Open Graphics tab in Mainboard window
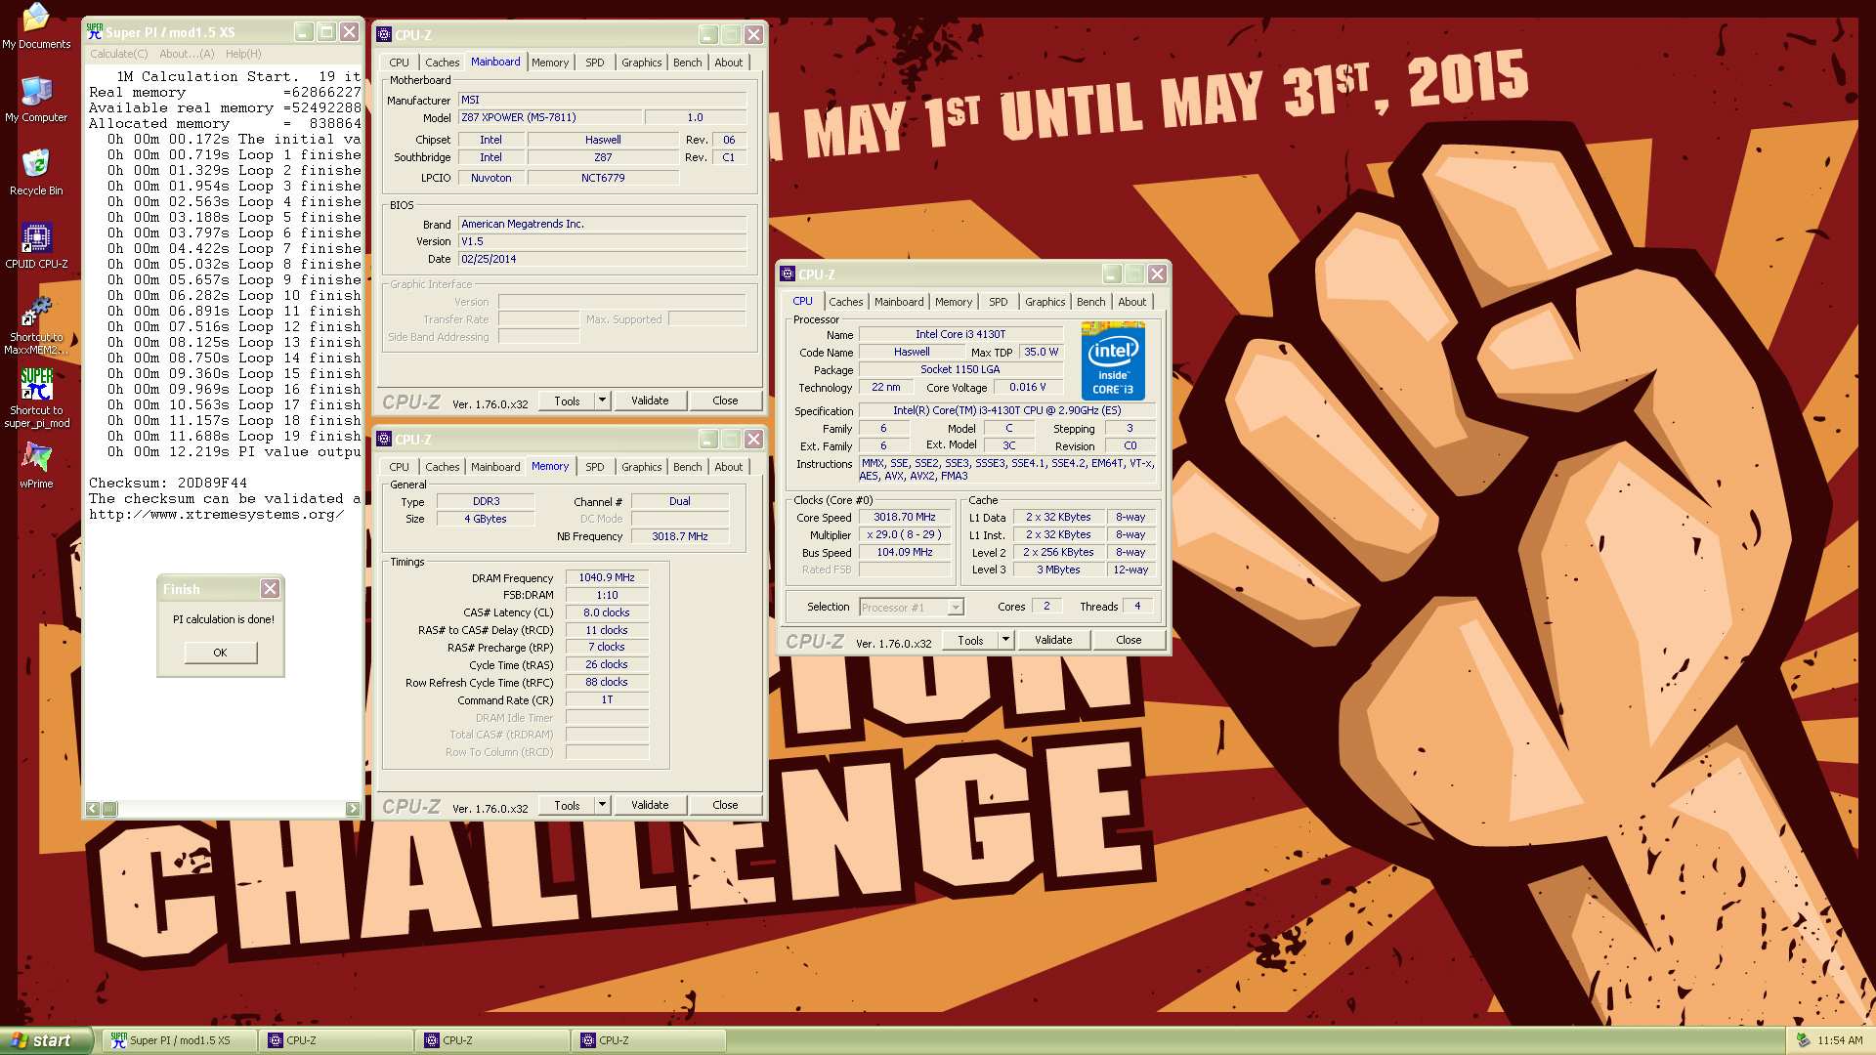The width and height of the screenshot is (1876, 1055). pyautogui.click(x=641, y=62)
